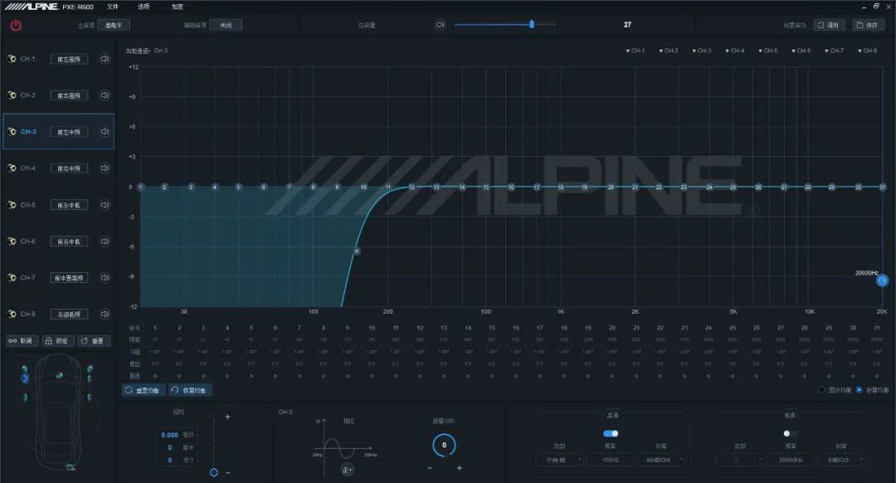Select the rear-left door speaker in car diagram

(x=25, y=398)
